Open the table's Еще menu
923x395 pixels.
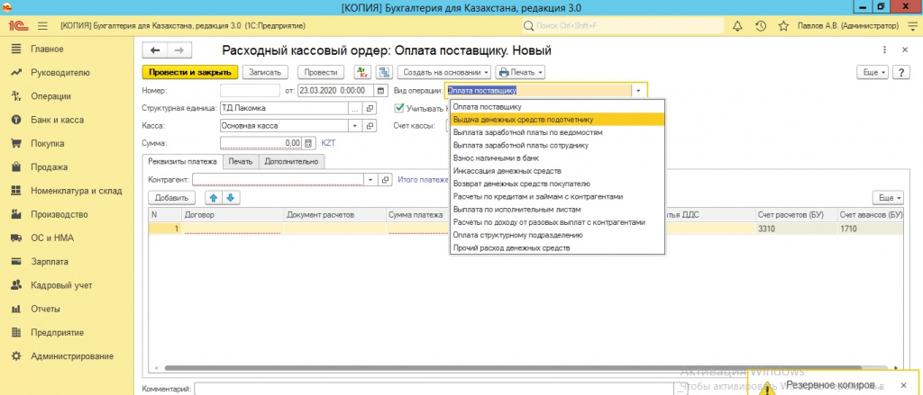(888, 198)
